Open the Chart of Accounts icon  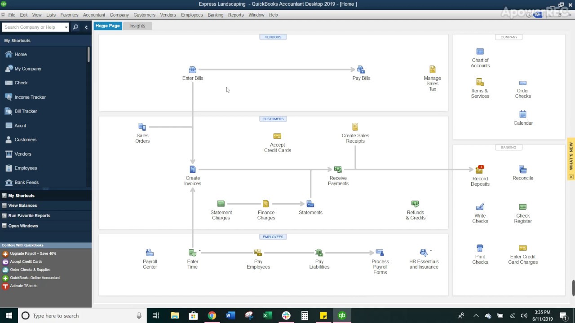tap(480, 52)
